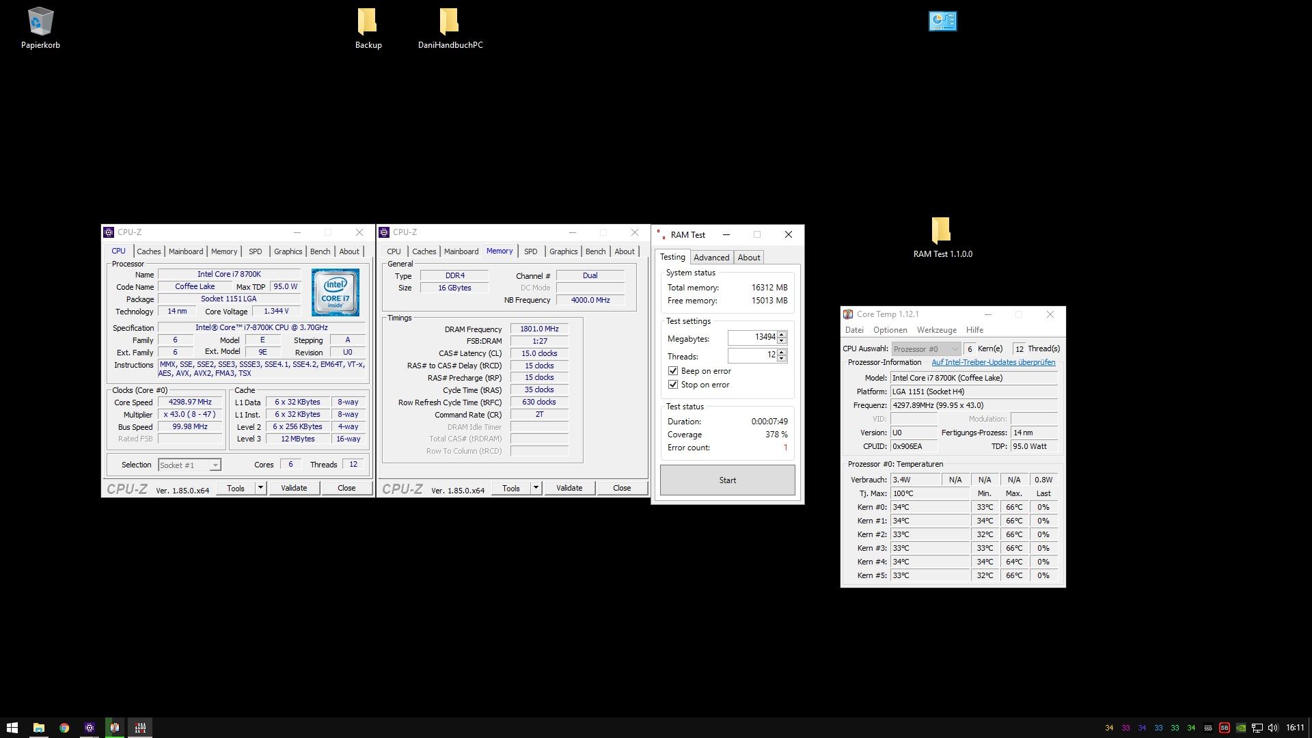Open the Optionen menu in Core Temp

click(x=890, y=330)
